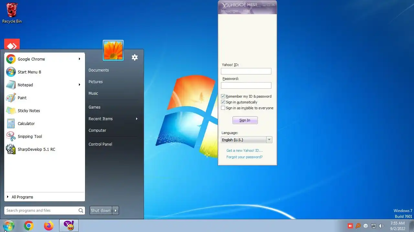Open the Snipping Tool entry
This screenshot has width=414, height=232.
[x=44, y=136]
